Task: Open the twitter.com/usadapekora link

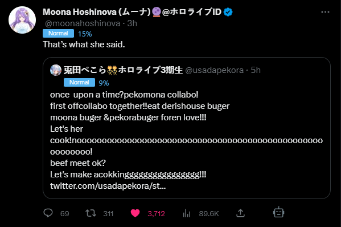Action: pos(108,186)
